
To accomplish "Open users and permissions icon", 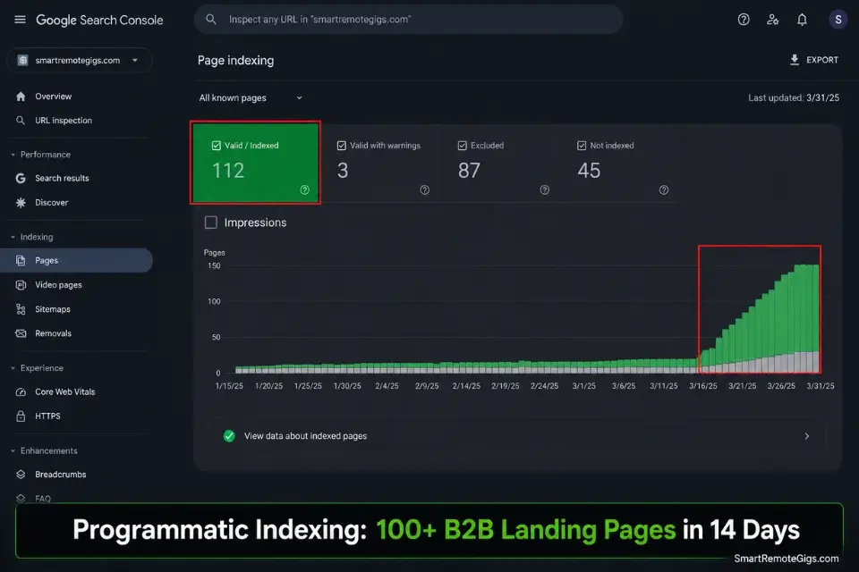I will click(772, 20).
